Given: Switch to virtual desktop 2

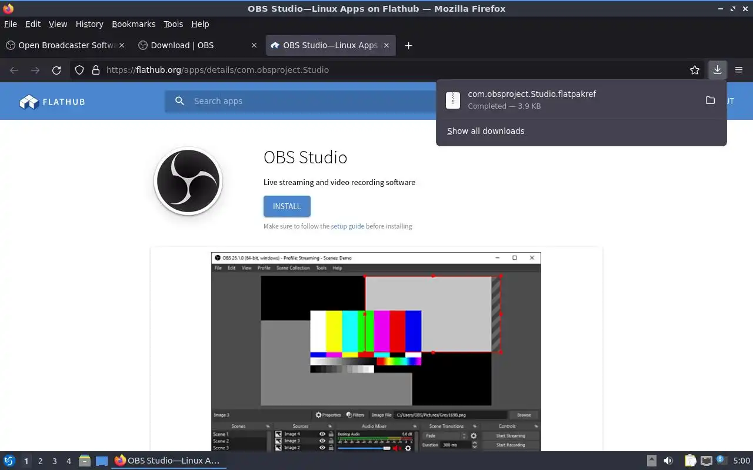Looking at the screenshot, I should point(40,461).
